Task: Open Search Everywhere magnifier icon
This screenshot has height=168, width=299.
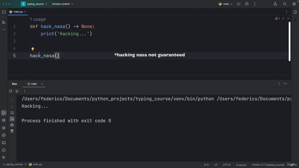Action: tap(285, 4)
